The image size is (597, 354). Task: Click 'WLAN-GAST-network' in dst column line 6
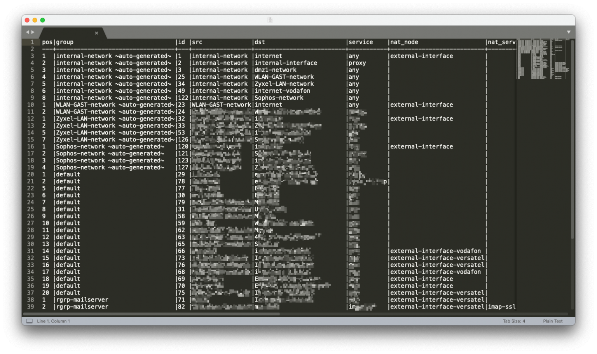click(284, 77)
